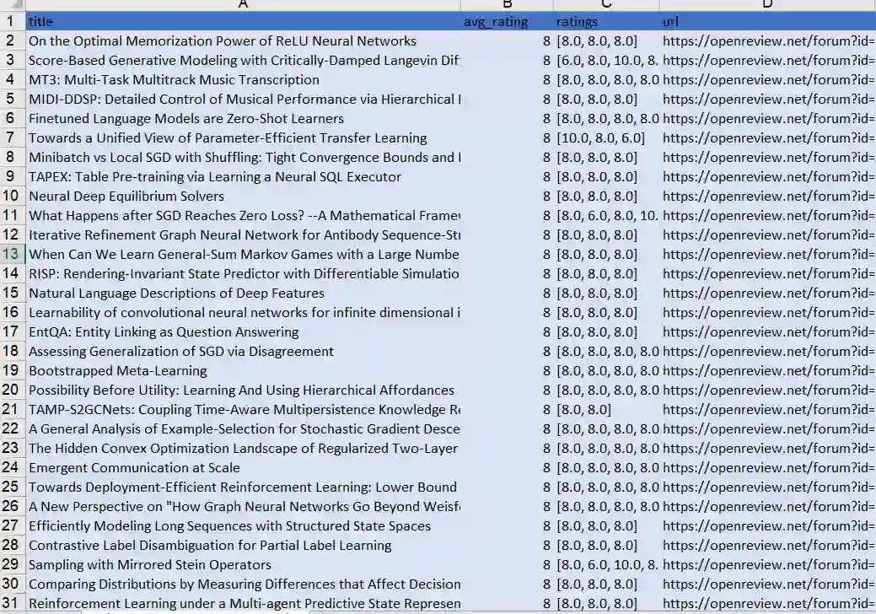
Task: Click cell 'Possibility Before Utility: Learning And Using Hierarchical Affordances'
Action: (243, 390)
